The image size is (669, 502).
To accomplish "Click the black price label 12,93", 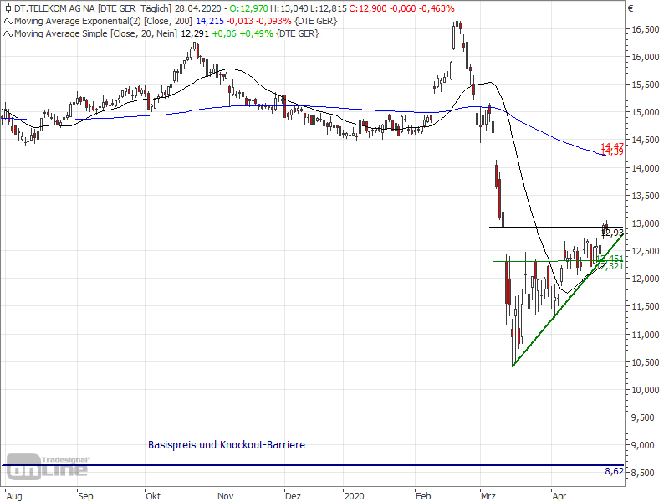I will pos(613,233).
